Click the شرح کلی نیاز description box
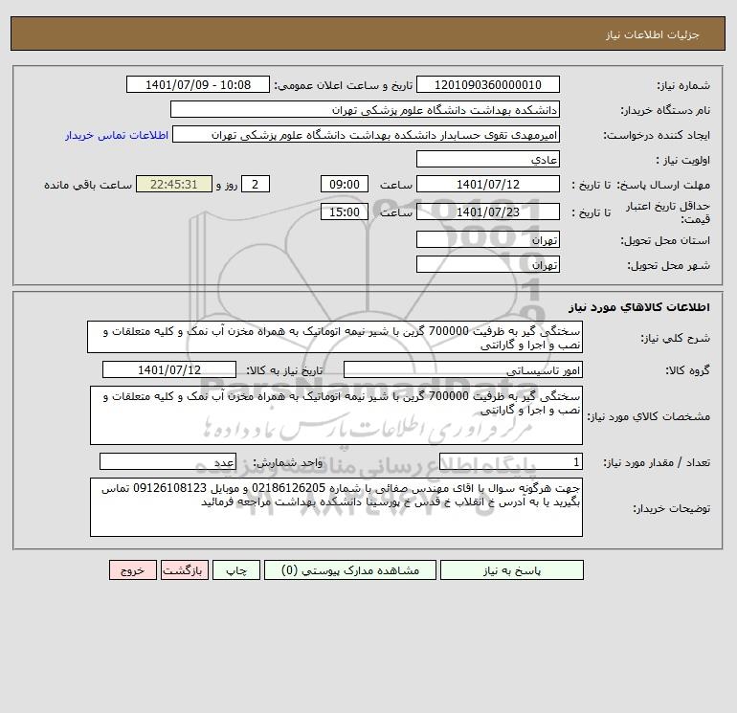 335,338
